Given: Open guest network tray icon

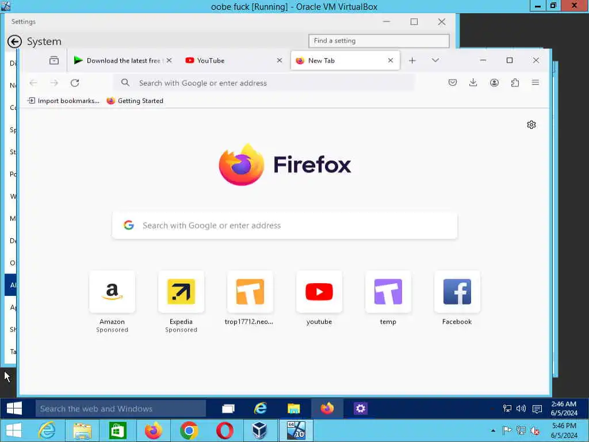Looking at the screenshot, I should point(507,409).
